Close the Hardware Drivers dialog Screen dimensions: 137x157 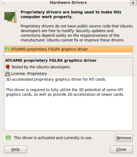(121, 149)
